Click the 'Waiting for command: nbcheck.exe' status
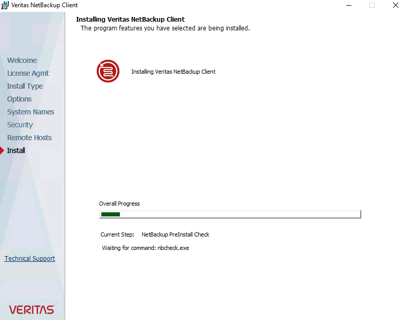 [x=146, y=248]
